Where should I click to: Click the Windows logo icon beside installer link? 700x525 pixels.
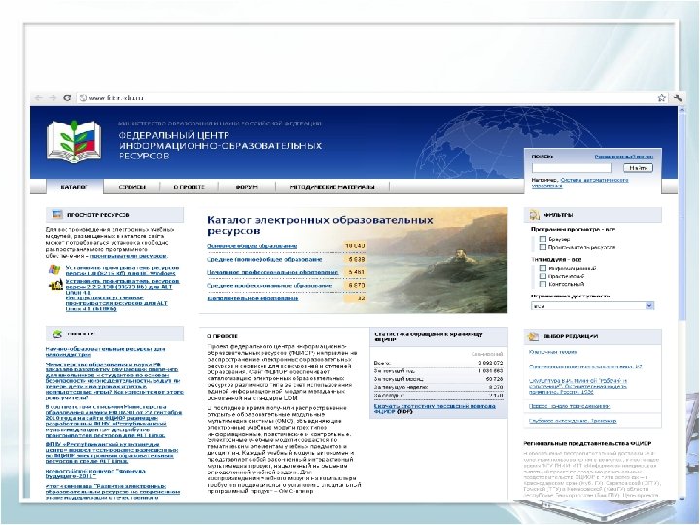point(54,270)
